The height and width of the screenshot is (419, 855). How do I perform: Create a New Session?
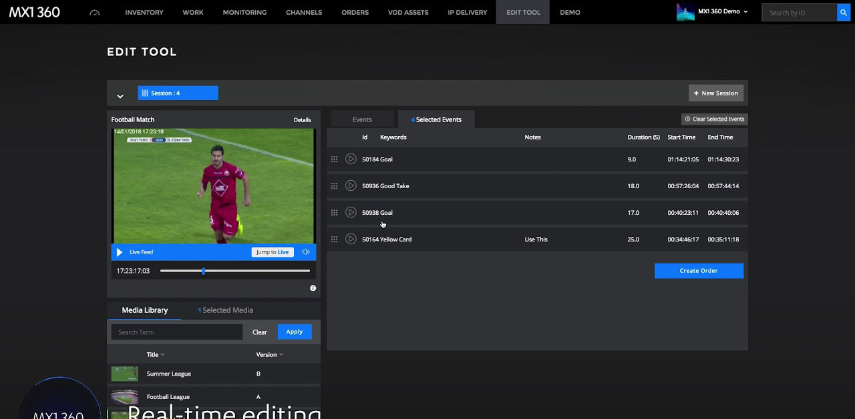click(716, 93)
